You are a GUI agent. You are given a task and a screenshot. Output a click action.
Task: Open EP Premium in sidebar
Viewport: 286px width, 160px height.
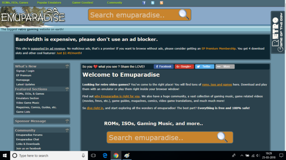tap(24, 75)
